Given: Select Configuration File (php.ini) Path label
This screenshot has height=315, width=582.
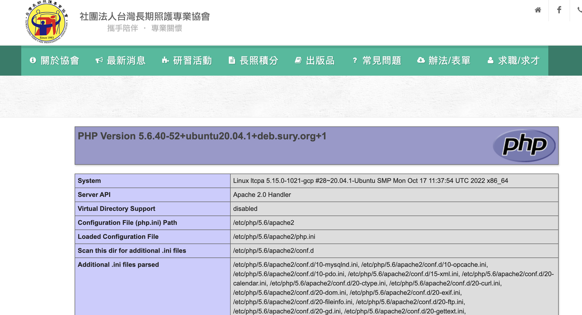Looking at the screenshot, I should tap(127, 223).
